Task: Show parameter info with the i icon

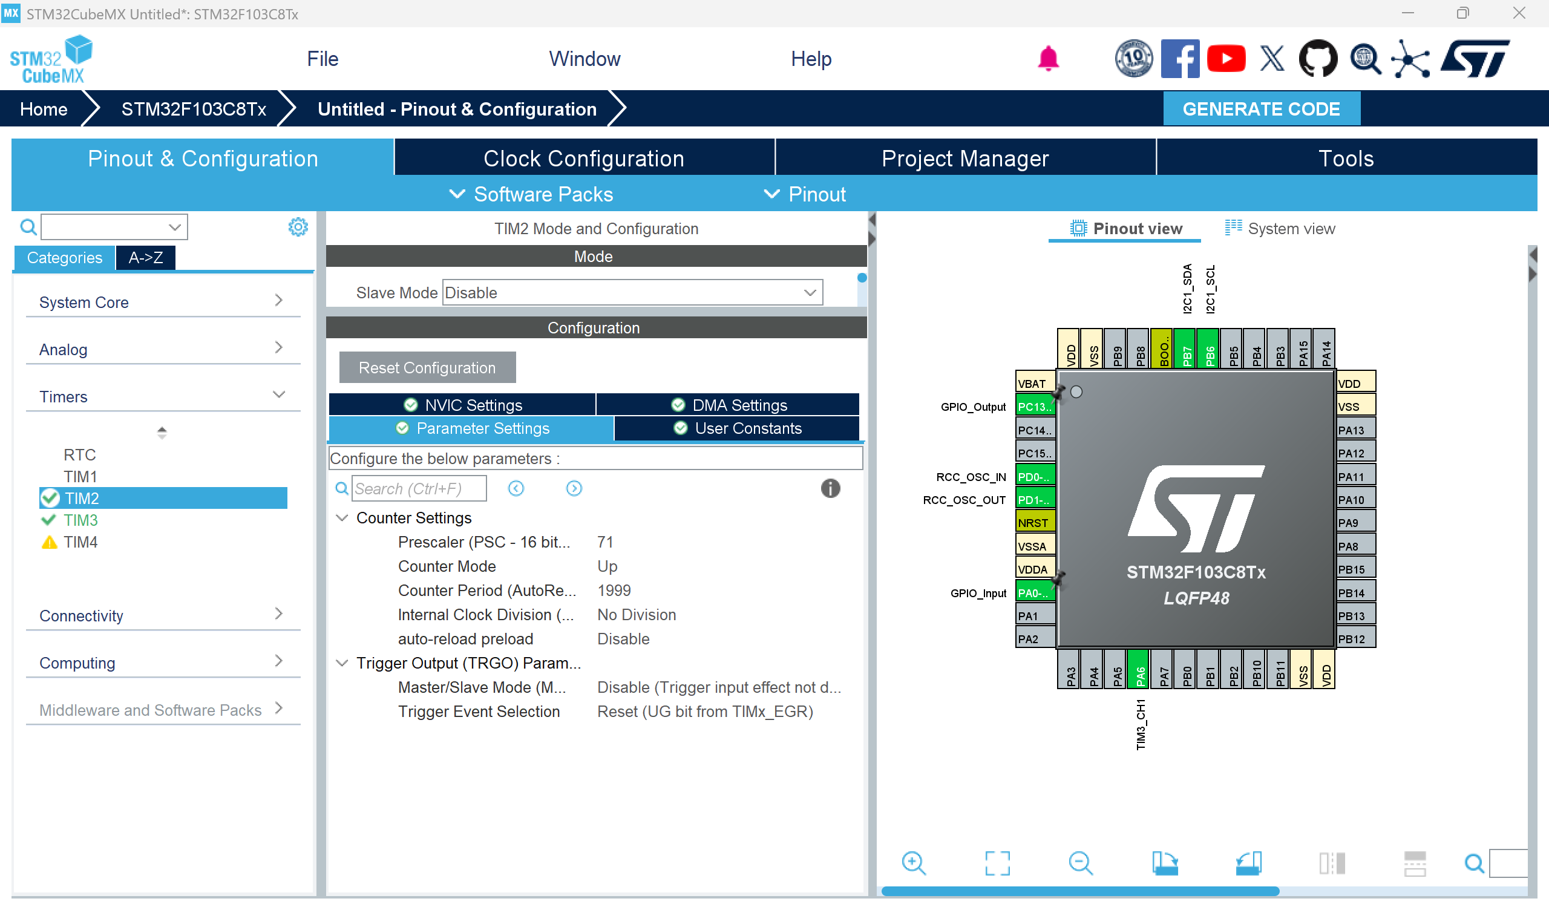Action: click(x=830, y=488)
